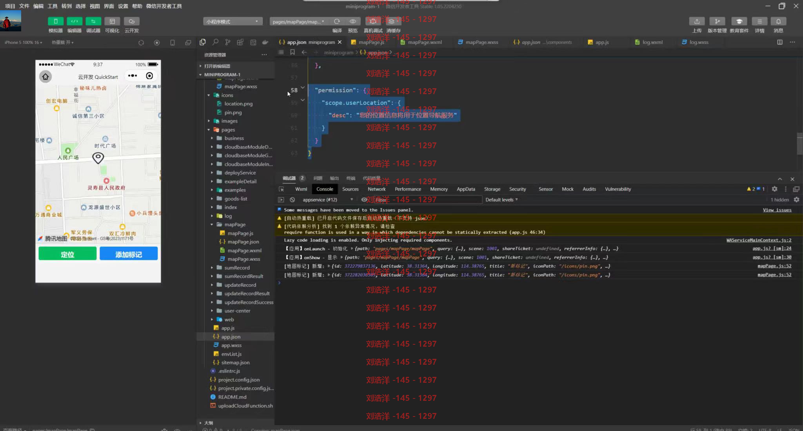Click the 定位 green button in simulator
This screenshot has width=803, height=431.
tap(67, 254)
